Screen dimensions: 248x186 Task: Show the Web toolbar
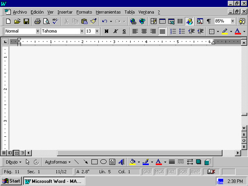coord(142,21)
